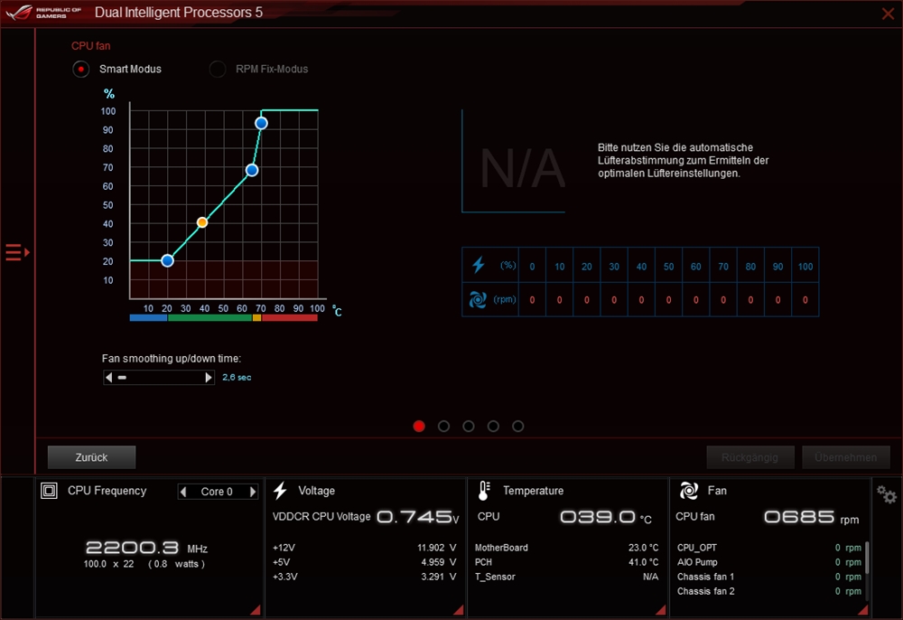Click the fan smoothing time slider
Image resolution: width=903 pixels, height=620 pixels.
[x=159, y=378]
